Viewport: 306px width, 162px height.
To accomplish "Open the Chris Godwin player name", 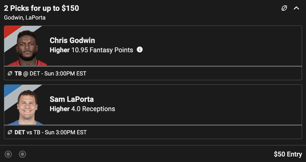I will click(x=72, y=40).
